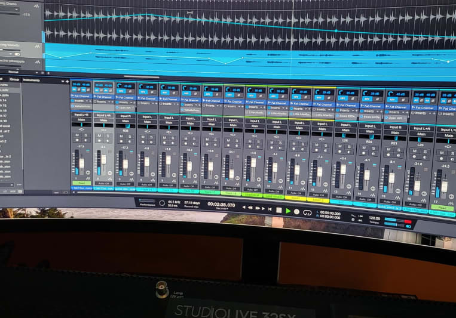Open the Auto: Off mode menu on channel 2
The width and height of the screenshot is (456, 318).
tap(103, 184)
